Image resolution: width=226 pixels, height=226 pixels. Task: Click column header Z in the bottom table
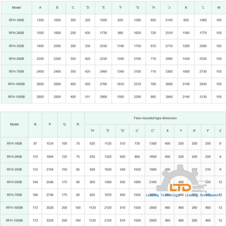coord(220,131)
